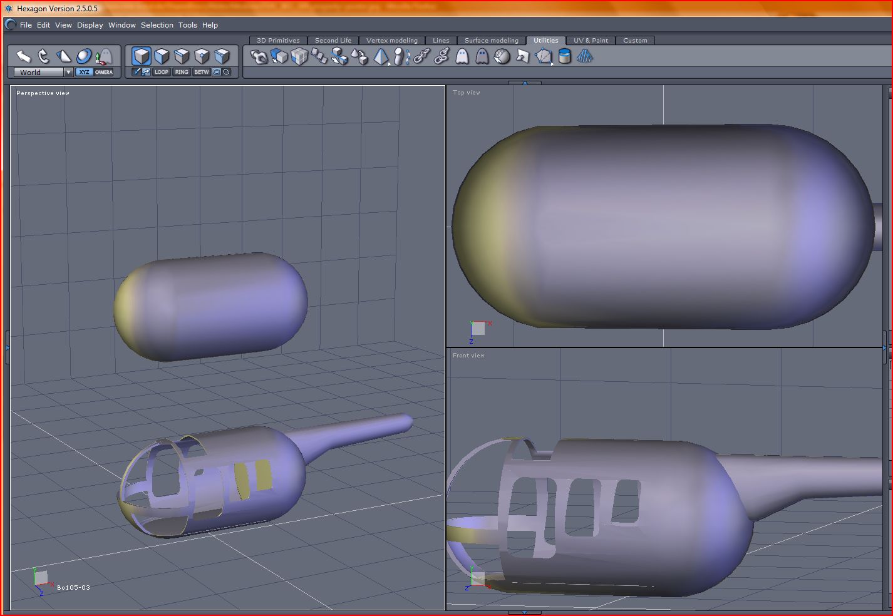Switch to Select Edges cube mode
The image size is (893, 616).
(182, 56)
